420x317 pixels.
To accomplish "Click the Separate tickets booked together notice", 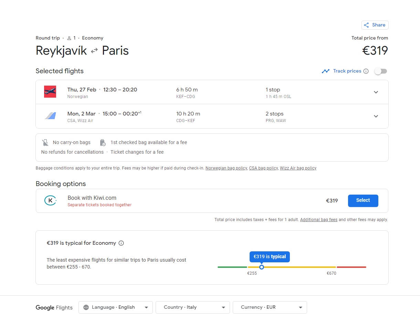I will point(99,205).
